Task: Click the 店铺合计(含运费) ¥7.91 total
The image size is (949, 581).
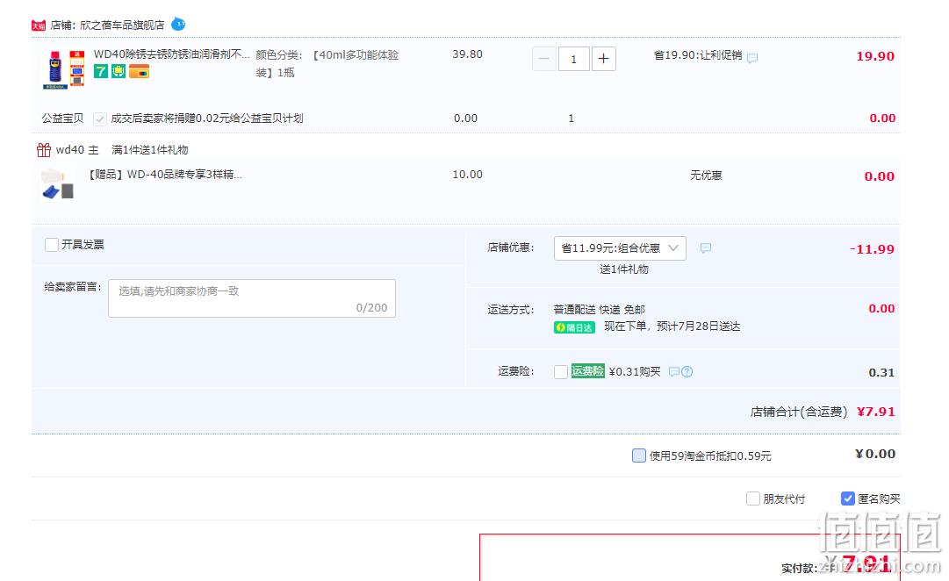Action: 823,412
